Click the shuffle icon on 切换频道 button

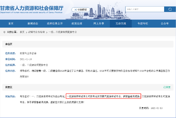[75, 10]
